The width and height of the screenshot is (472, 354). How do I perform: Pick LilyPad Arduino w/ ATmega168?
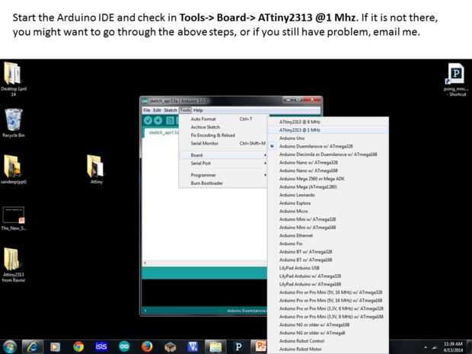[x=328, y=285]
